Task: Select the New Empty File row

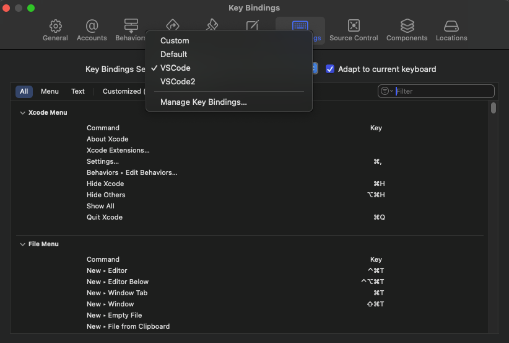Action: click(x=250, y=315)
